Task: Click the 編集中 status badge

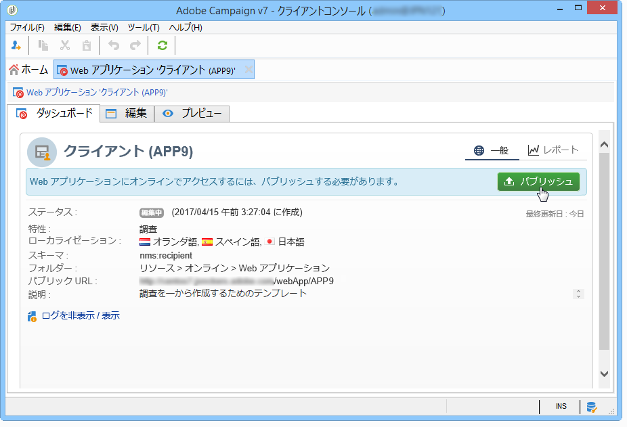Action: 152,212
